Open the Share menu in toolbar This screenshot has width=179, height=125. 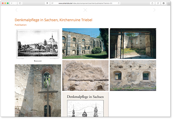152,3
